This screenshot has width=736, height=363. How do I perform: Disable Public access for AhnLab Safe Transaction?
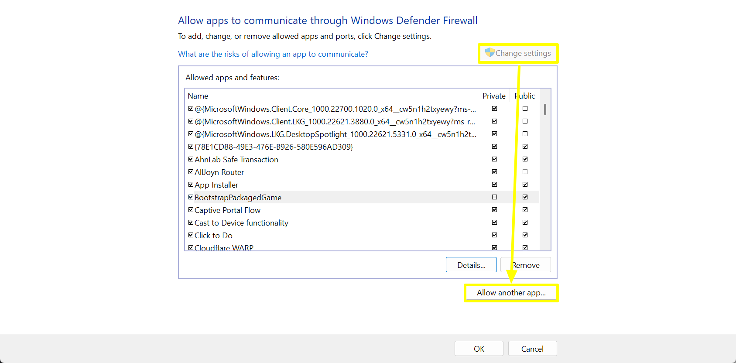coord(525,159)
